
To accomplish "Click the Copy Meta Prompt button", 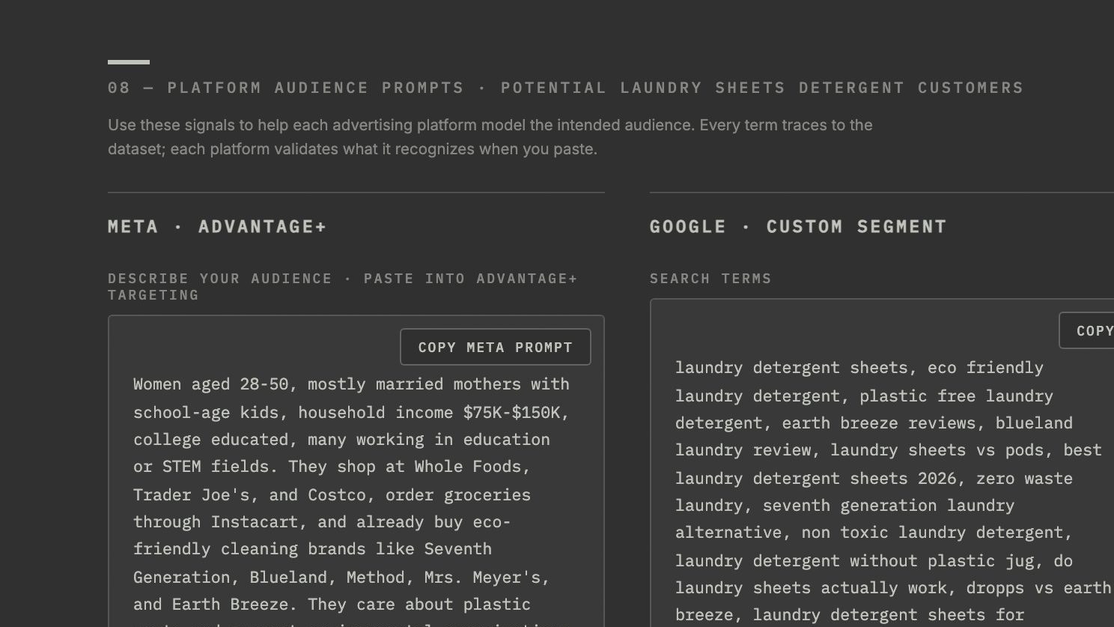I will (495, 348).
